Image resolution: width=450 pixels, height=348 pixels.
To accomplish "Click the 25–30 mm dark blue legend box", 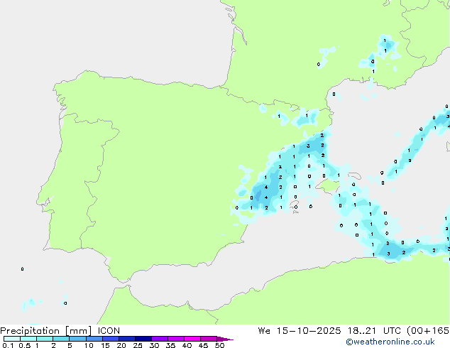I will pos(143,339).
